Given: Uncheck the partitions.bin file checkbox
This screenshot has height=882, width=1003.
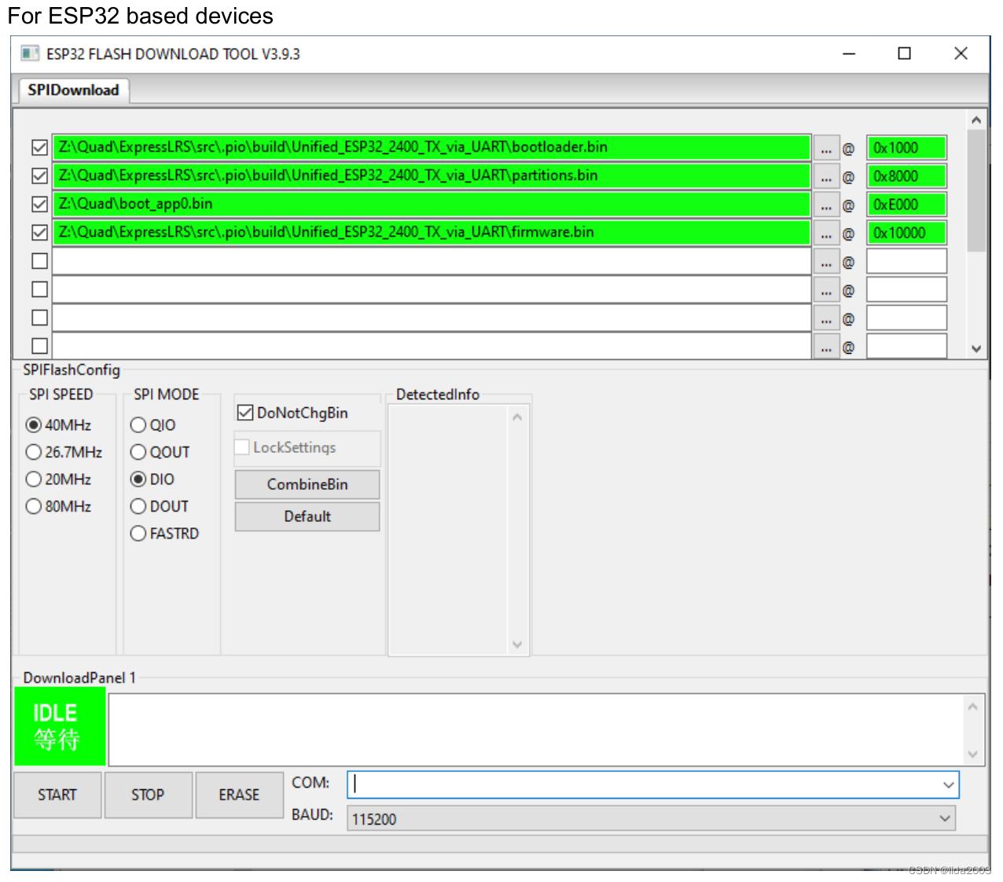Looking at the screenshot, I should point(39,175).
